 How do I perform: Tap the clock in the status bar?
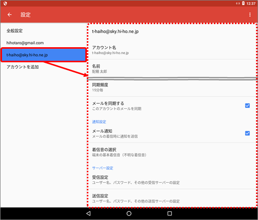click(x=251, y=4)
